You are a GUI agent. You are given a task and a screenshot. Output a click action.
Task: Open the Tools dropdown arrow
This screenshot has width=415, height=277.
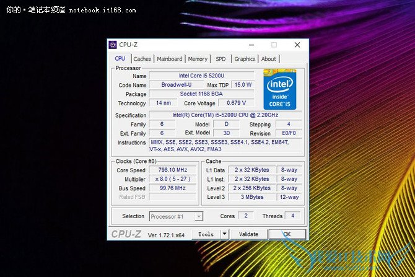click(x=225, y=234)
